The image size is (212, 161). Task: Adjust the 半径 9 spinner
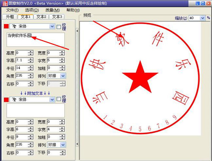tap(31, 137)
